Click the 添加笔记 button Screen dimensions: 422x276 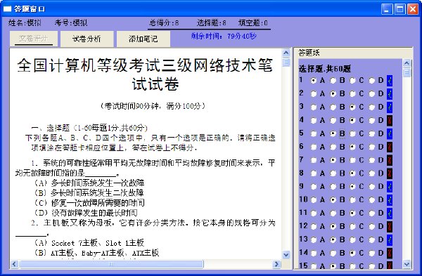(x=143, y=39)
